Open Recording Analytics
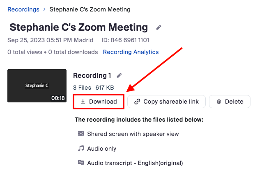 click(x=131, y=52)
